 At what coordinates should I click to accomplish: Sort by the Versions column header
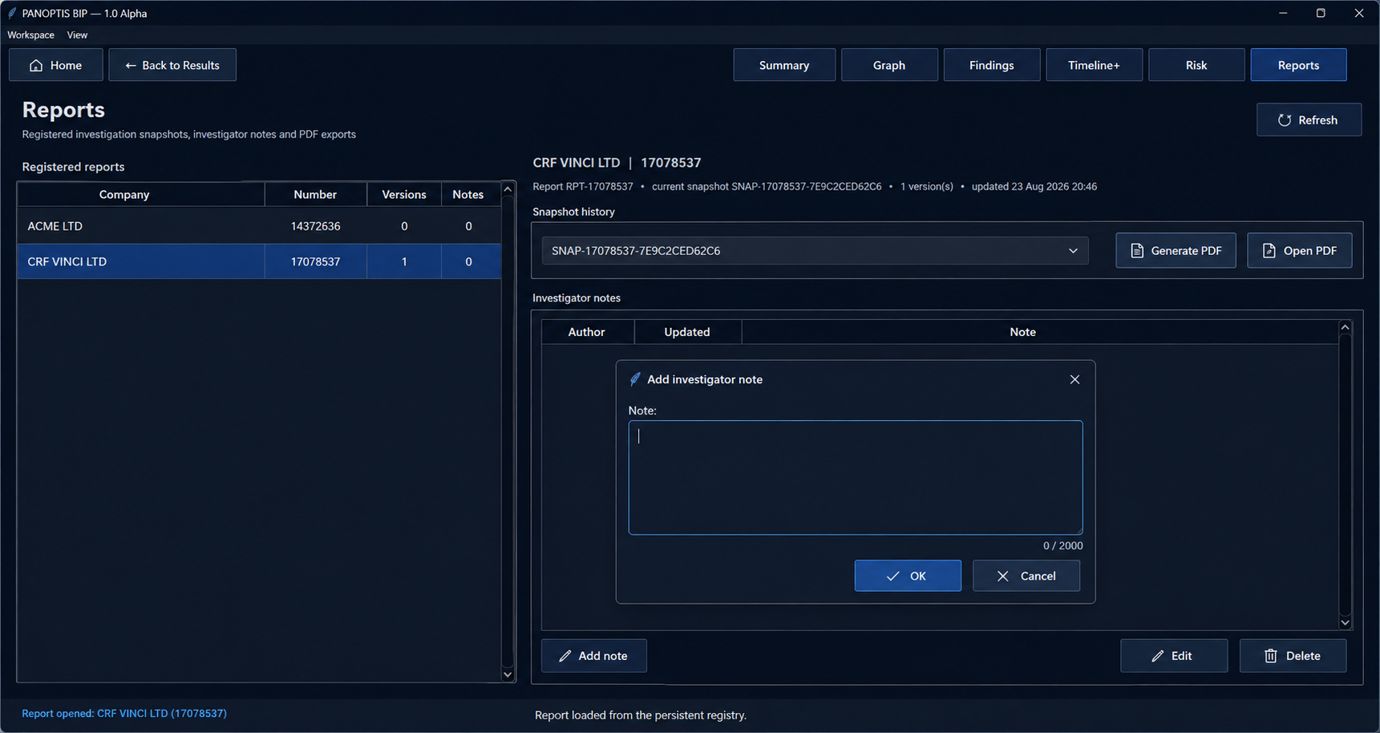pos(404,195)
